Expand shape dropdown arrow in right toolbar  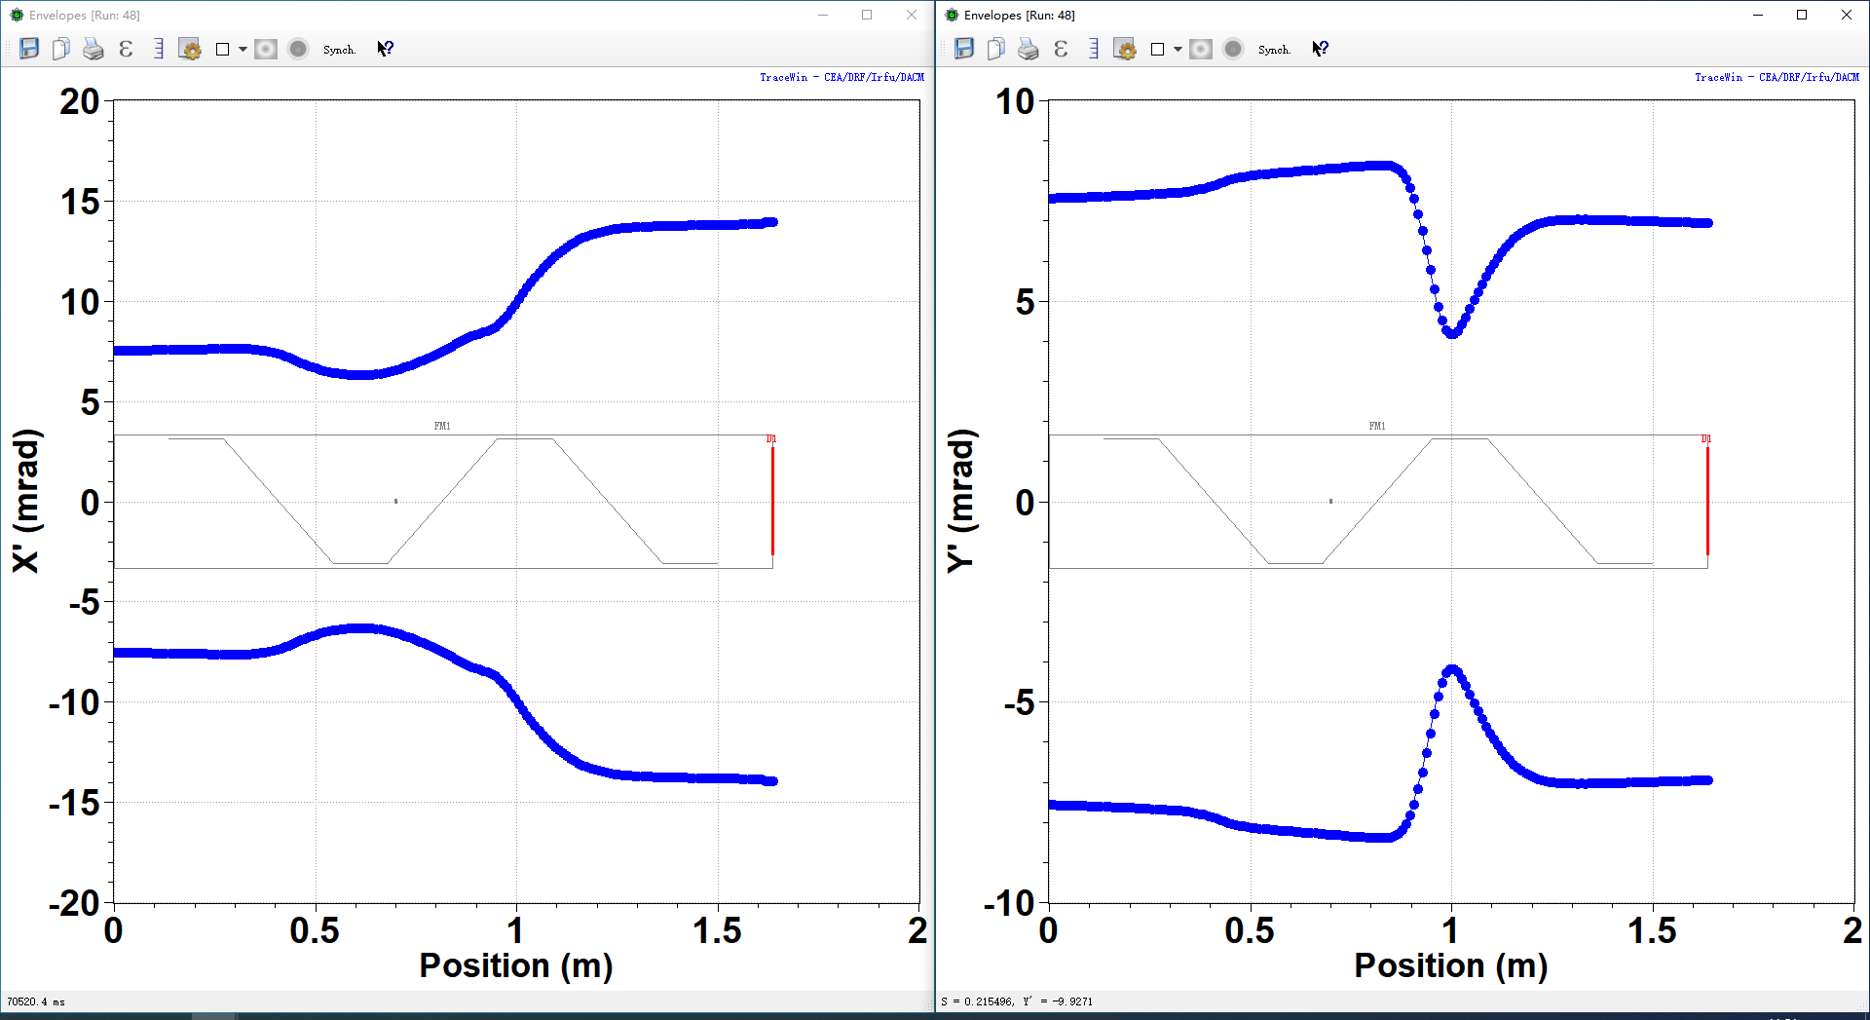[1178, 49]
